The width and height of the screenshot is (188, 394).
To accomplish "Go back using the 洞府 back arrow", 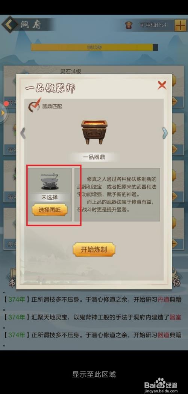I will click(9, 24).
